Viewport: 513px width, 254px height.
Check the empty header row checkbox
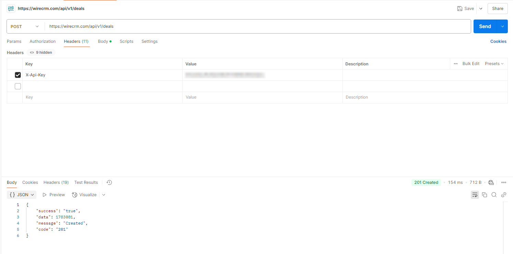tap(18, 86)
